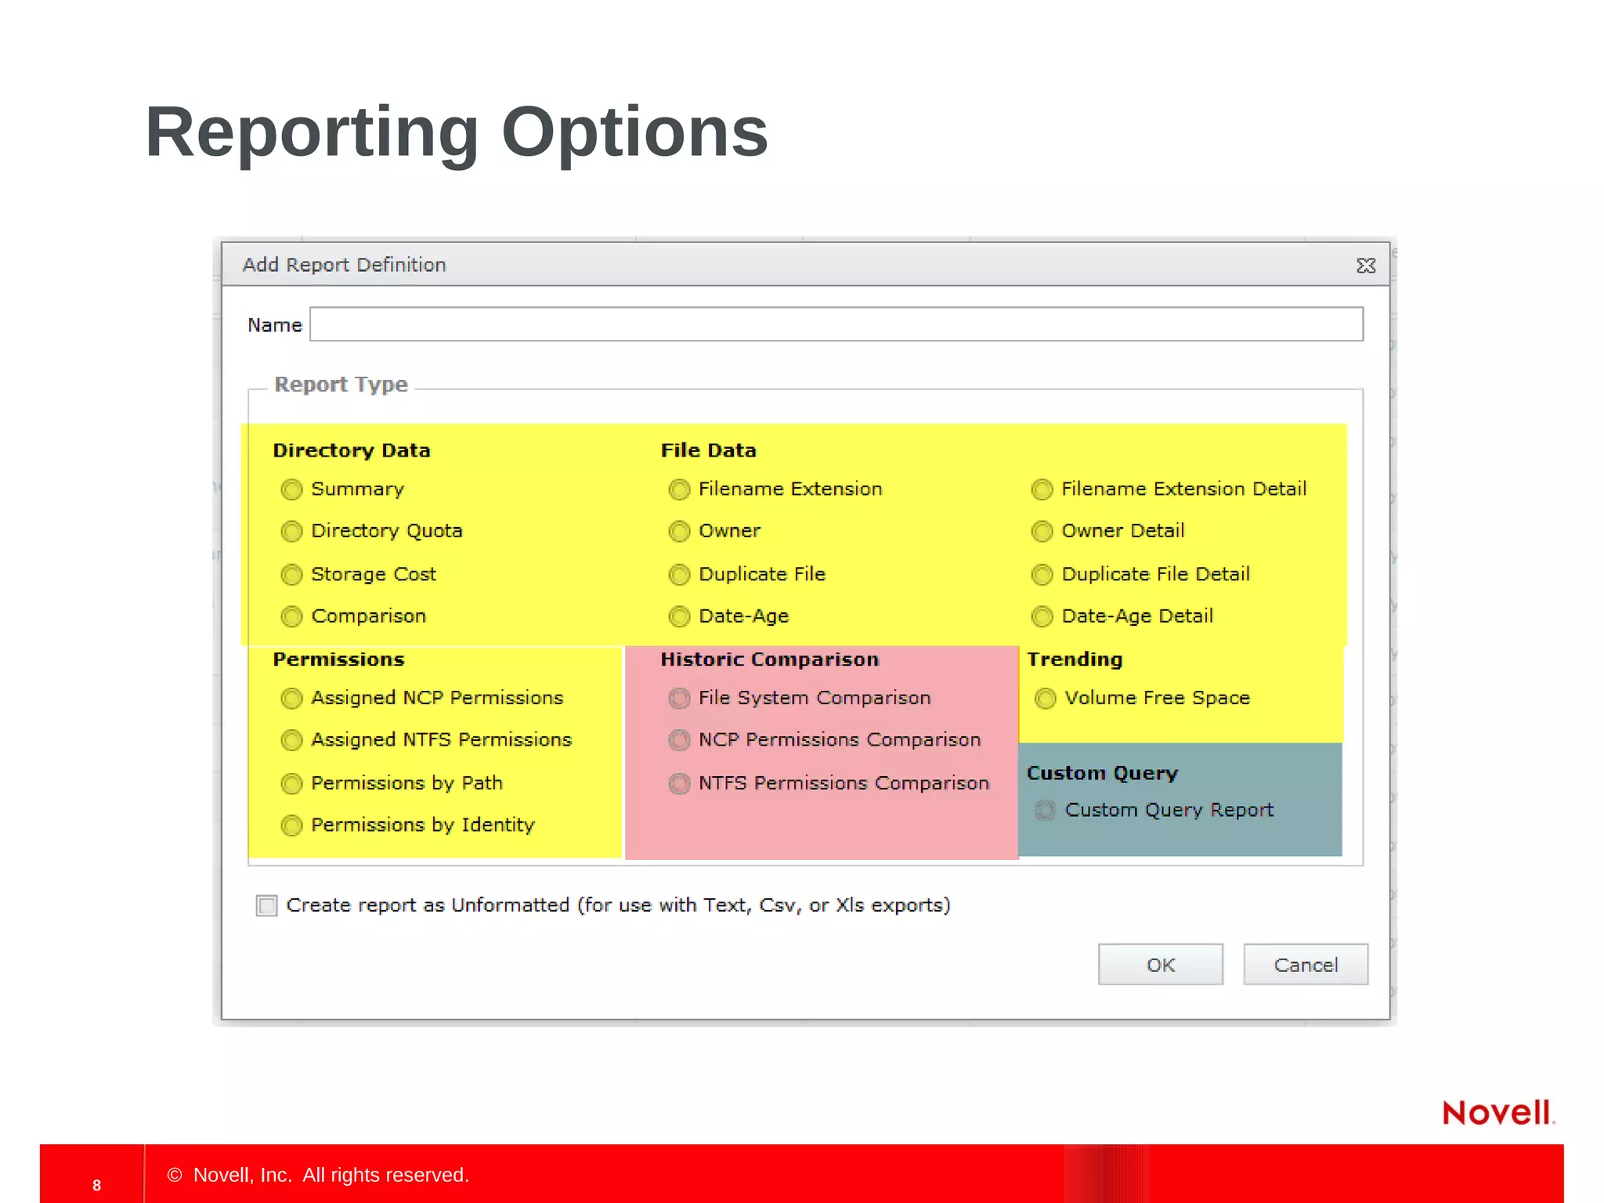Choose the Owner Detail radio button
The width and height of the screenshot is (1604, 1203).
click(x=1042, y=532)
